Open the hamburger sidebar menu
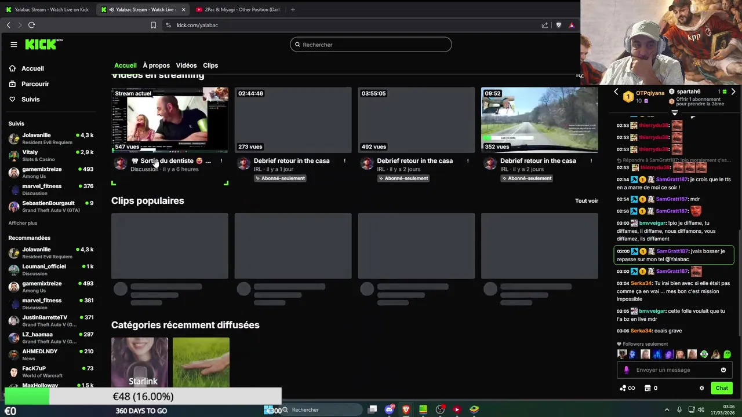 pos(13,45)
